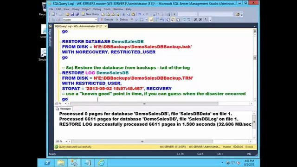Screen dimensions: 297x167
Task: Click the New Project icon
Action: pyautogui.click(x=53, y=14)
